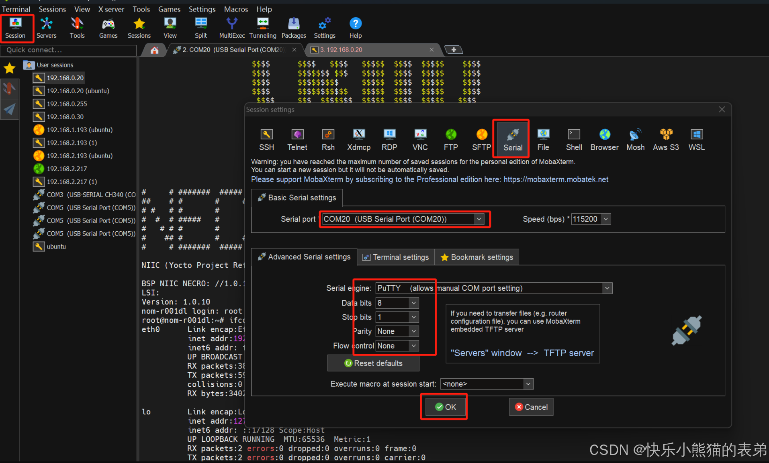Image resolution: width=769 pixels, height=463 pixels.
Task: Select Mosh session type
Action: pos(636,140)
